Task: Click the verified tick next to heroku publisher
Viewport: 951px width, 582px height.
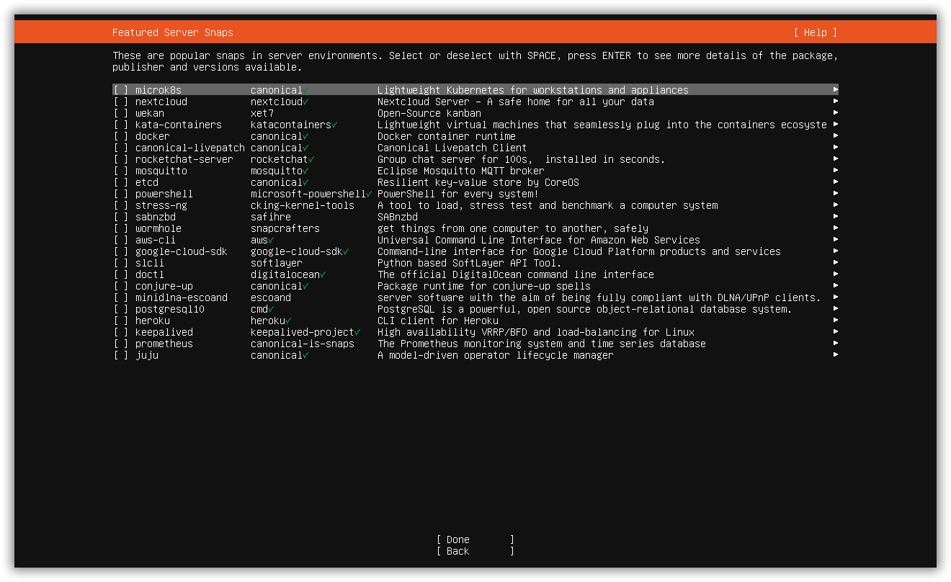Action: [288, 321]
